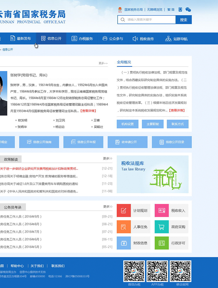Switch to 繁 traditional Chinese link
Viewport: 218px width, 288px height.
point(169,10)
